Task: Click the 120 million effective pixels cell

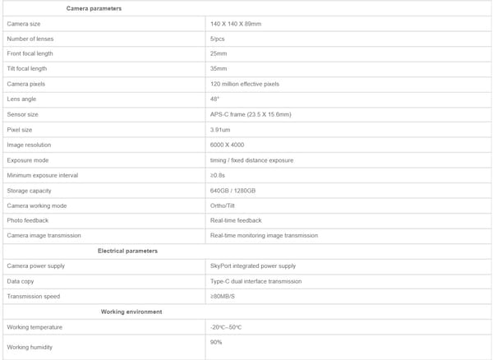Action: click(x=245, y=84)
